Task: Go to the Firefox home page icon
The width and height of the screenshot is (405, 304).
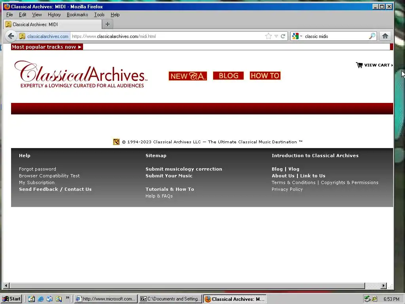Action: click(x=385, y=36)
